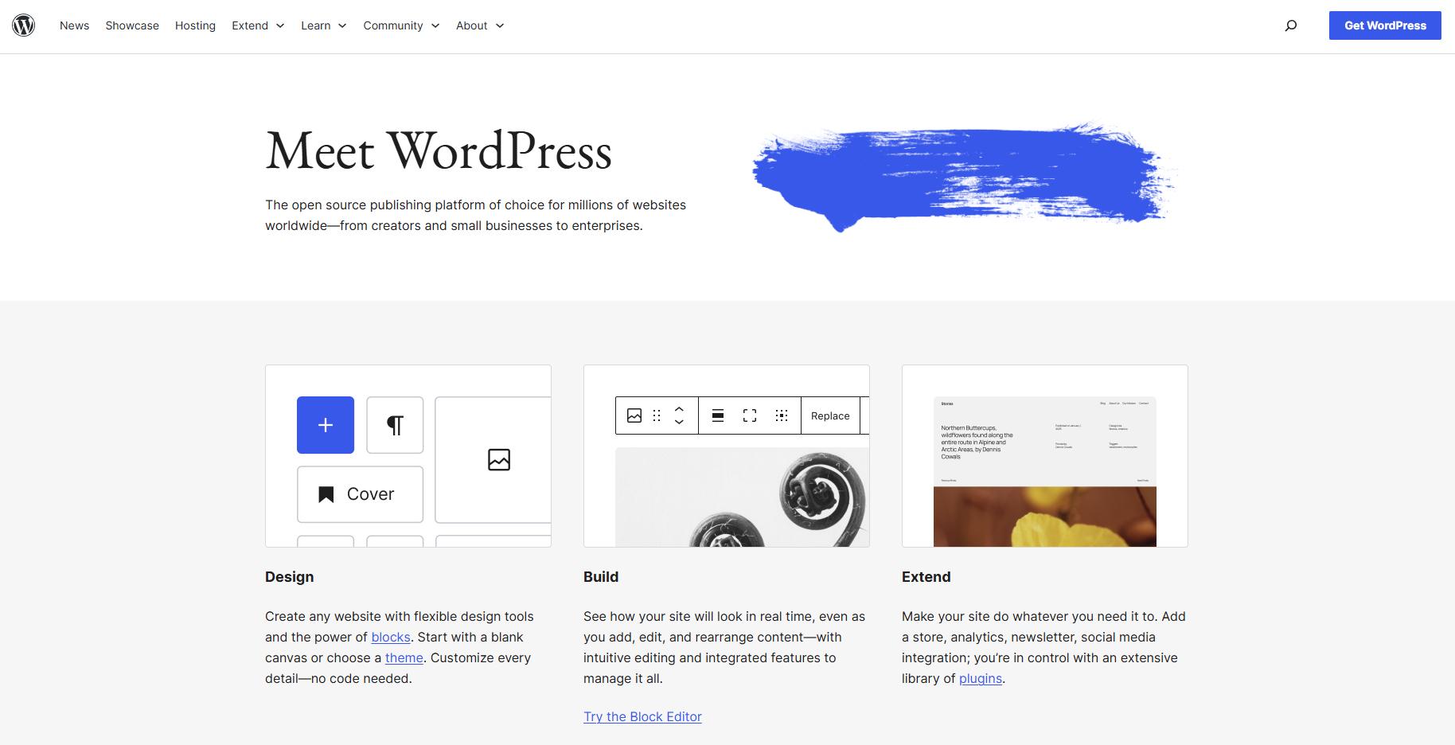Click the Extend section heading
Viewport: 1455px width, 745px height.
(926, 577)
